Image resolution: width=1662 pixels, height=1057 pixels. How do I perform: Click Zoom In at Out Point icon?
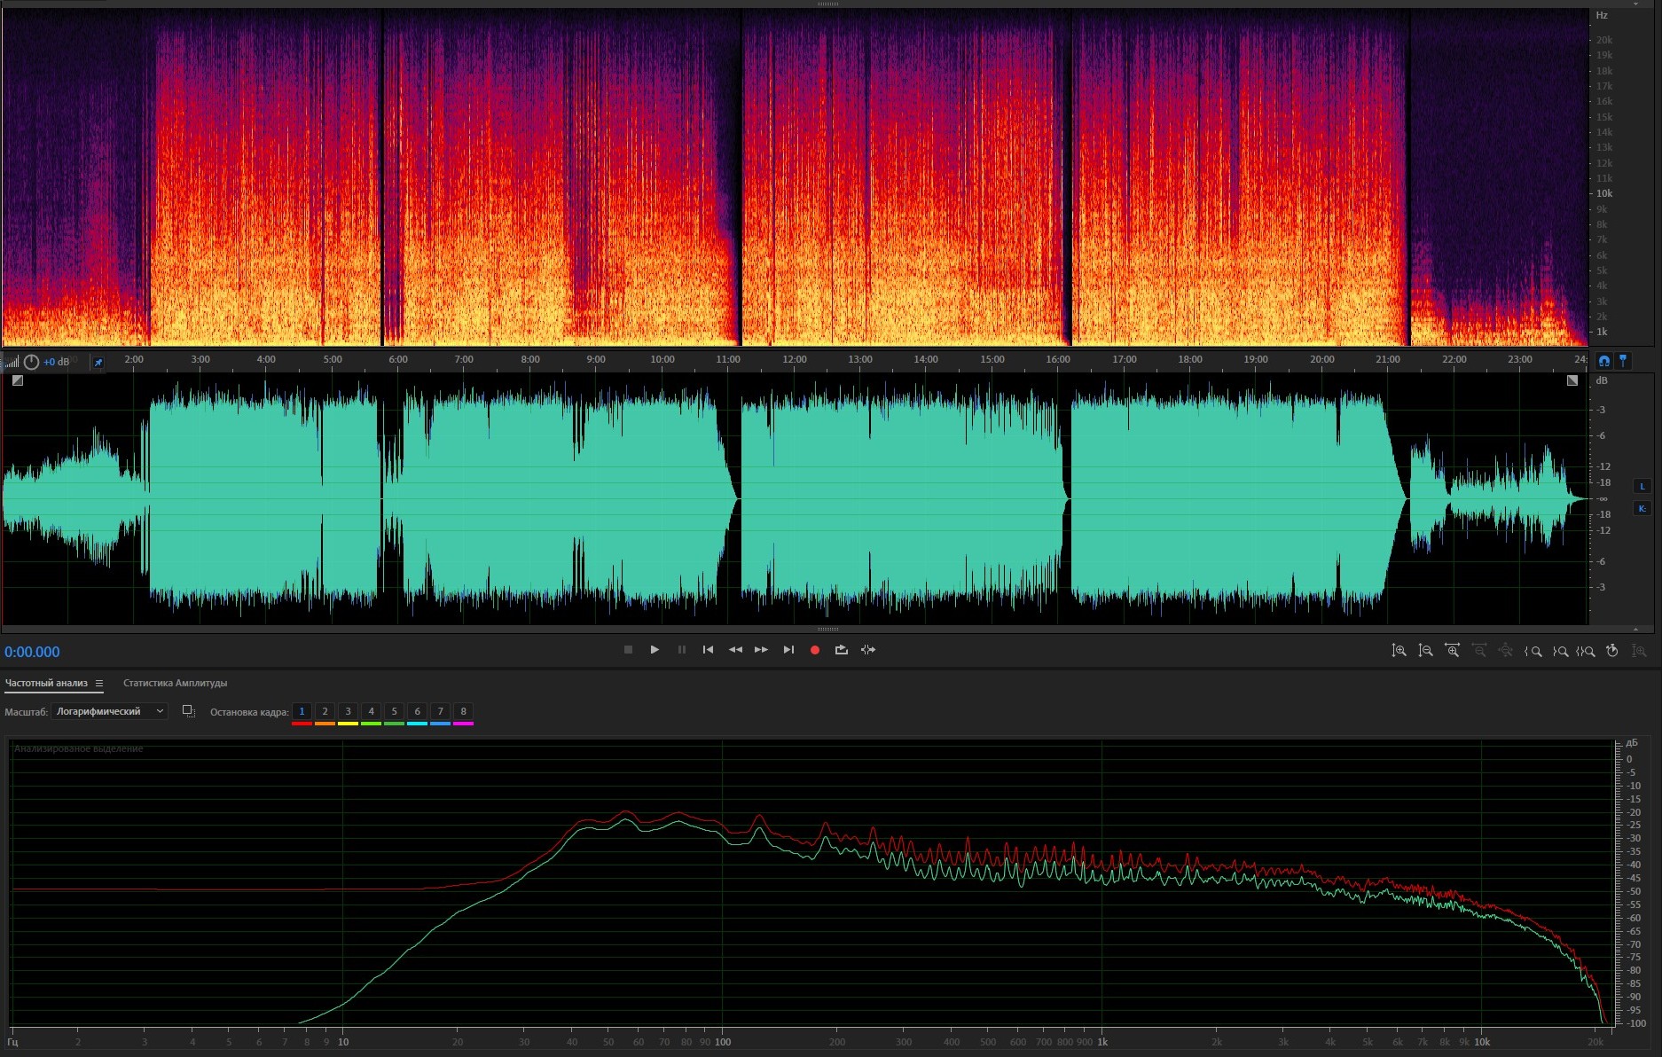pos(1559,651)
